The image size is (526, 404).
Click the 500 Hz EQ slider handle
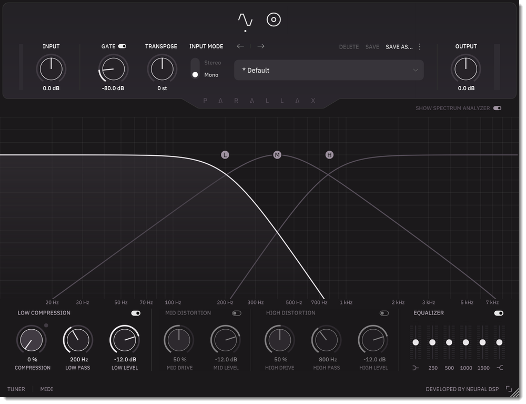coord(449,342)
